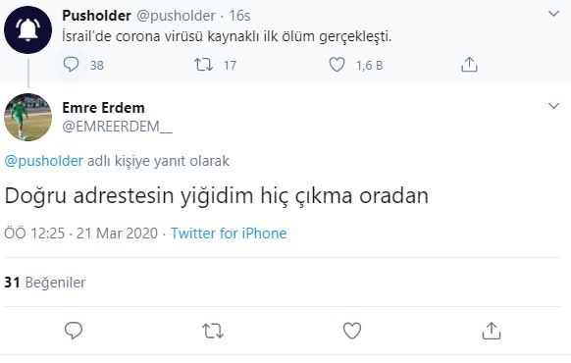Open Pusholder tweet options chevron
This screenshot has width=571, height=363.
pos(553,14)
